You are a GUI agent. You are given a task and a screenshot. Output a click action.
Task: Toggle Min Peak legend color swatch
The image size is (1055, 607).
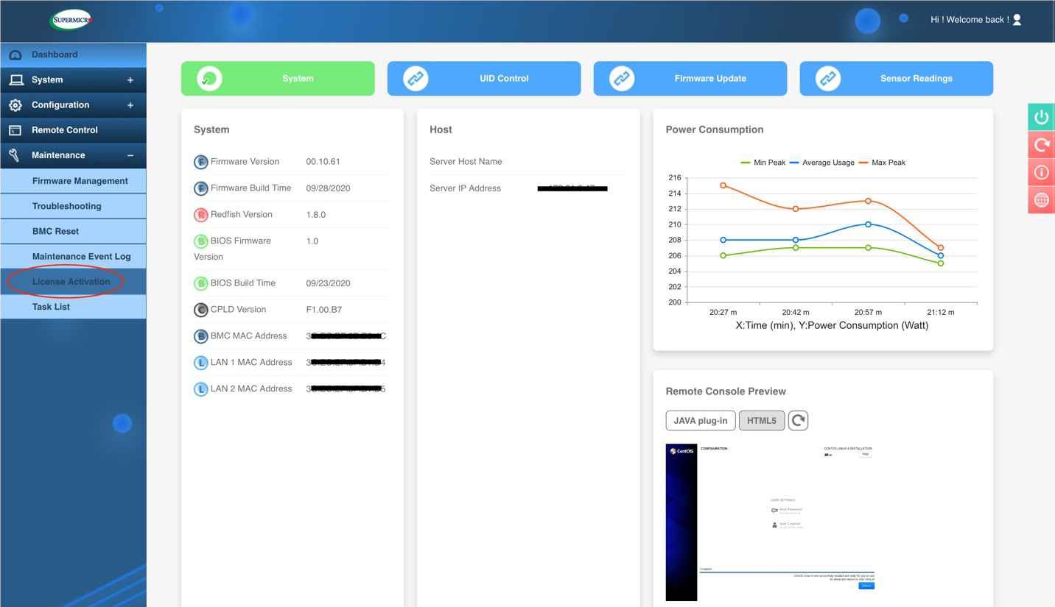(745, 163)
